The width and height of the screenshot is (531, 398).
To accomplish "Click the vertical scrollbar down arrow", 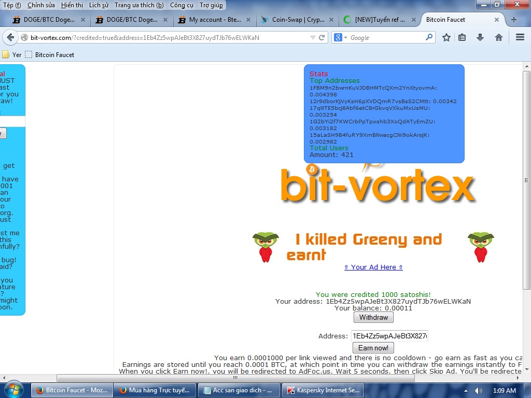I will point(527,369).
